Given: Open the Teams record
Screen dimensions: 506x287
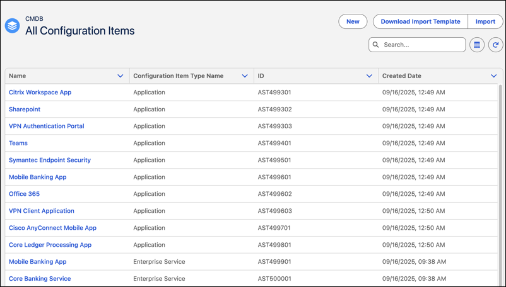Looking at the screenshot, I should tap(18, 143).
